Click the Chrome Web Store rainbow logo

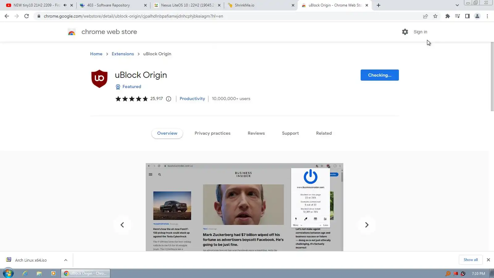(72, 32)
